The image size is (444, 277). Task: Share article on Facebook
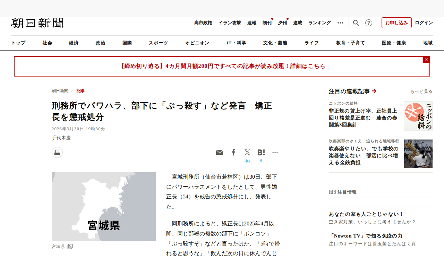[x=233, y=152]
